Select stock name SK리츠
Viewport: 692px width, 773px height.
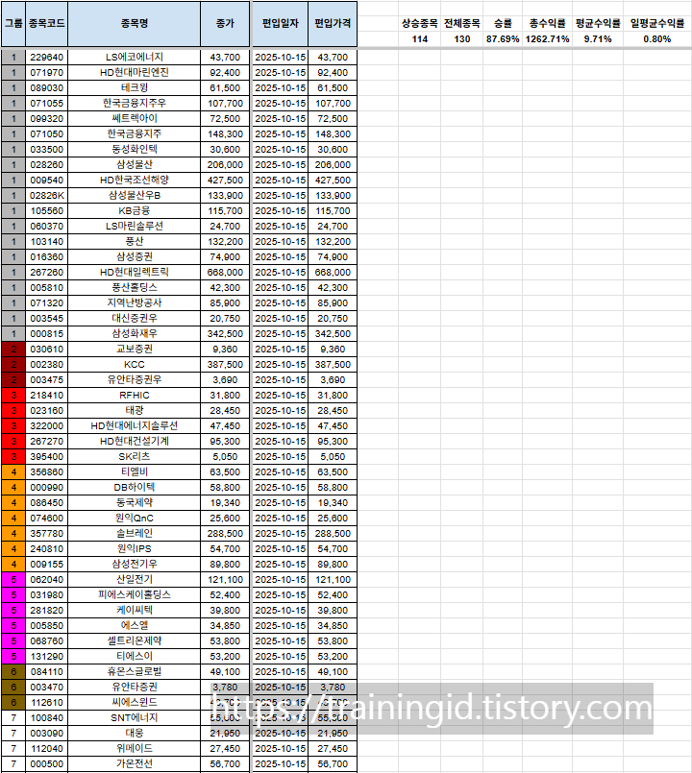135,456
